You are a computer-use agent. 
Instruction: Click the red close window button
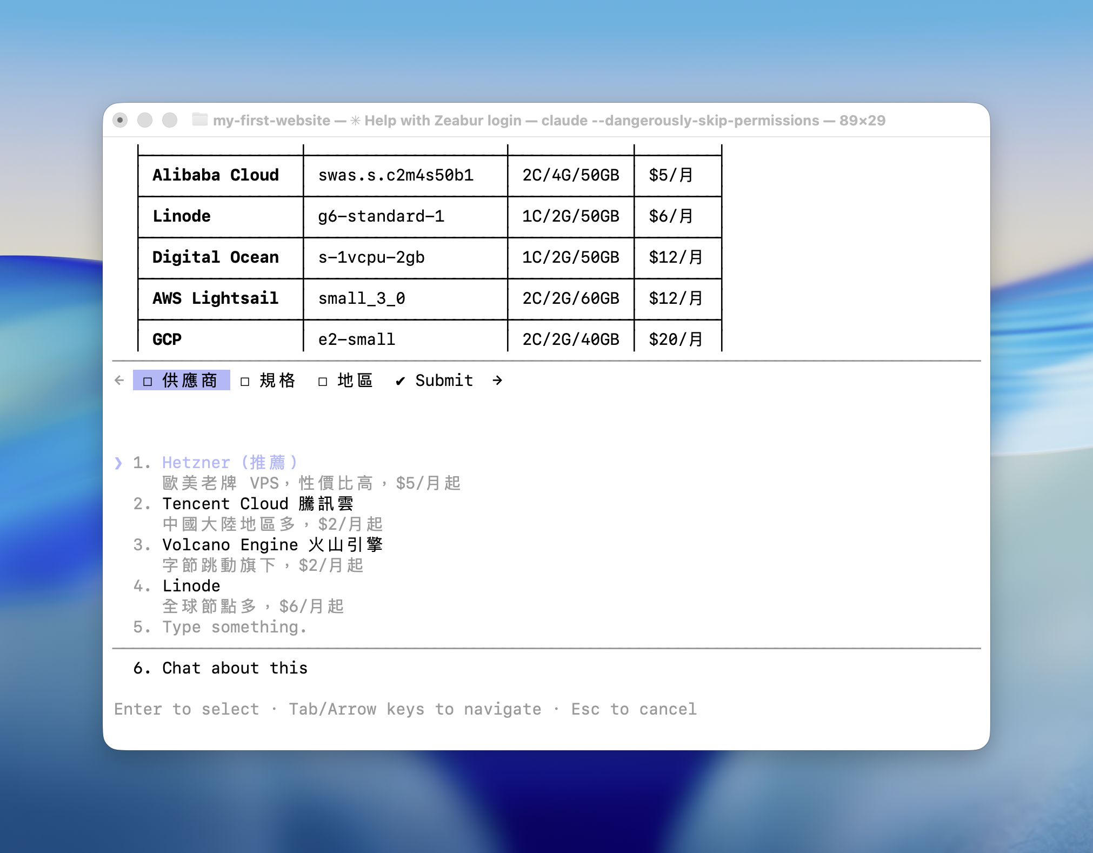click(x=120, y=119)
